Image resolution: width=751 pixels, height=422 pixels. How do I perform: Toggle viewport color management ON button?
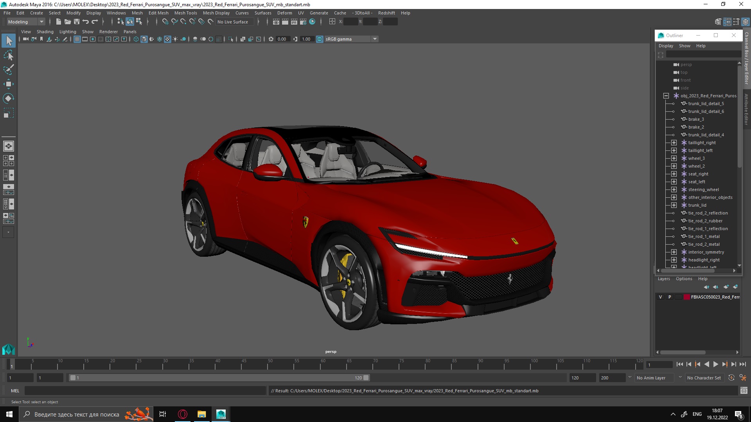320,39
